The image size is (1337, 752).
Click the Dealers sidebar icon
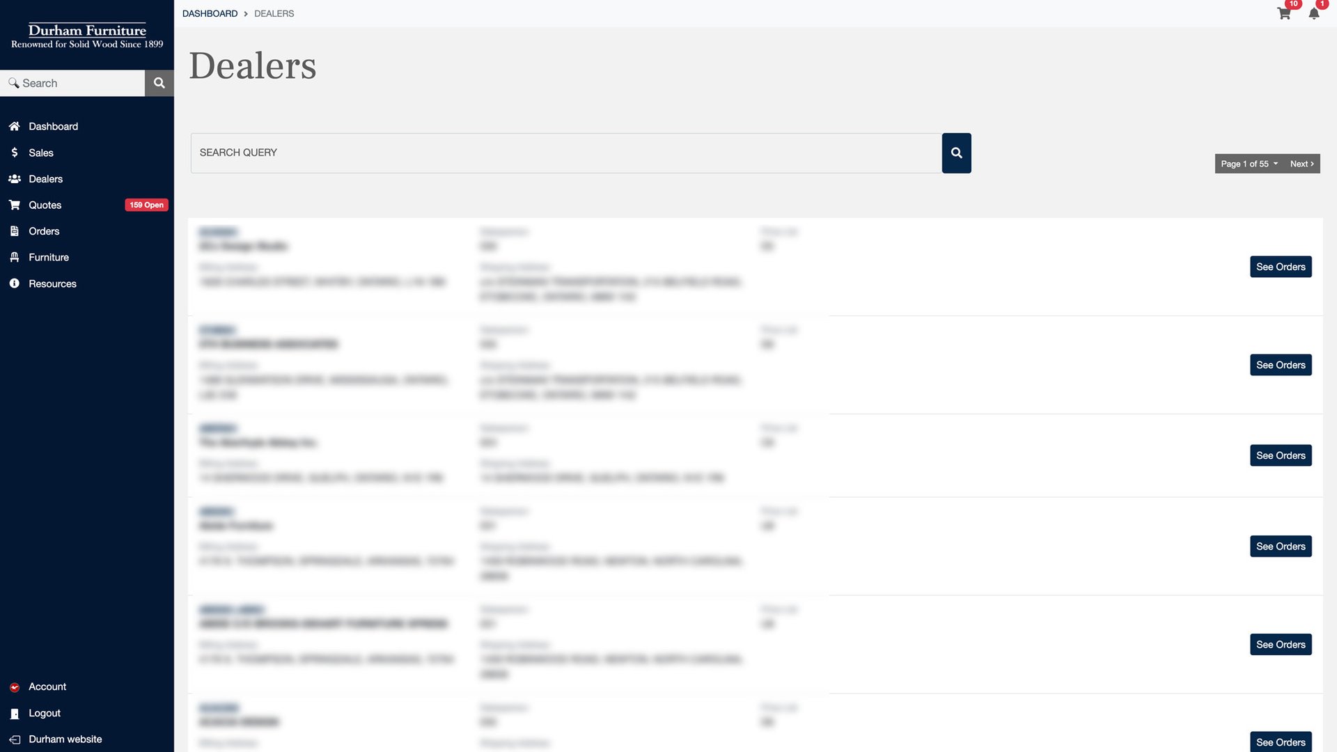pos(15,179)
